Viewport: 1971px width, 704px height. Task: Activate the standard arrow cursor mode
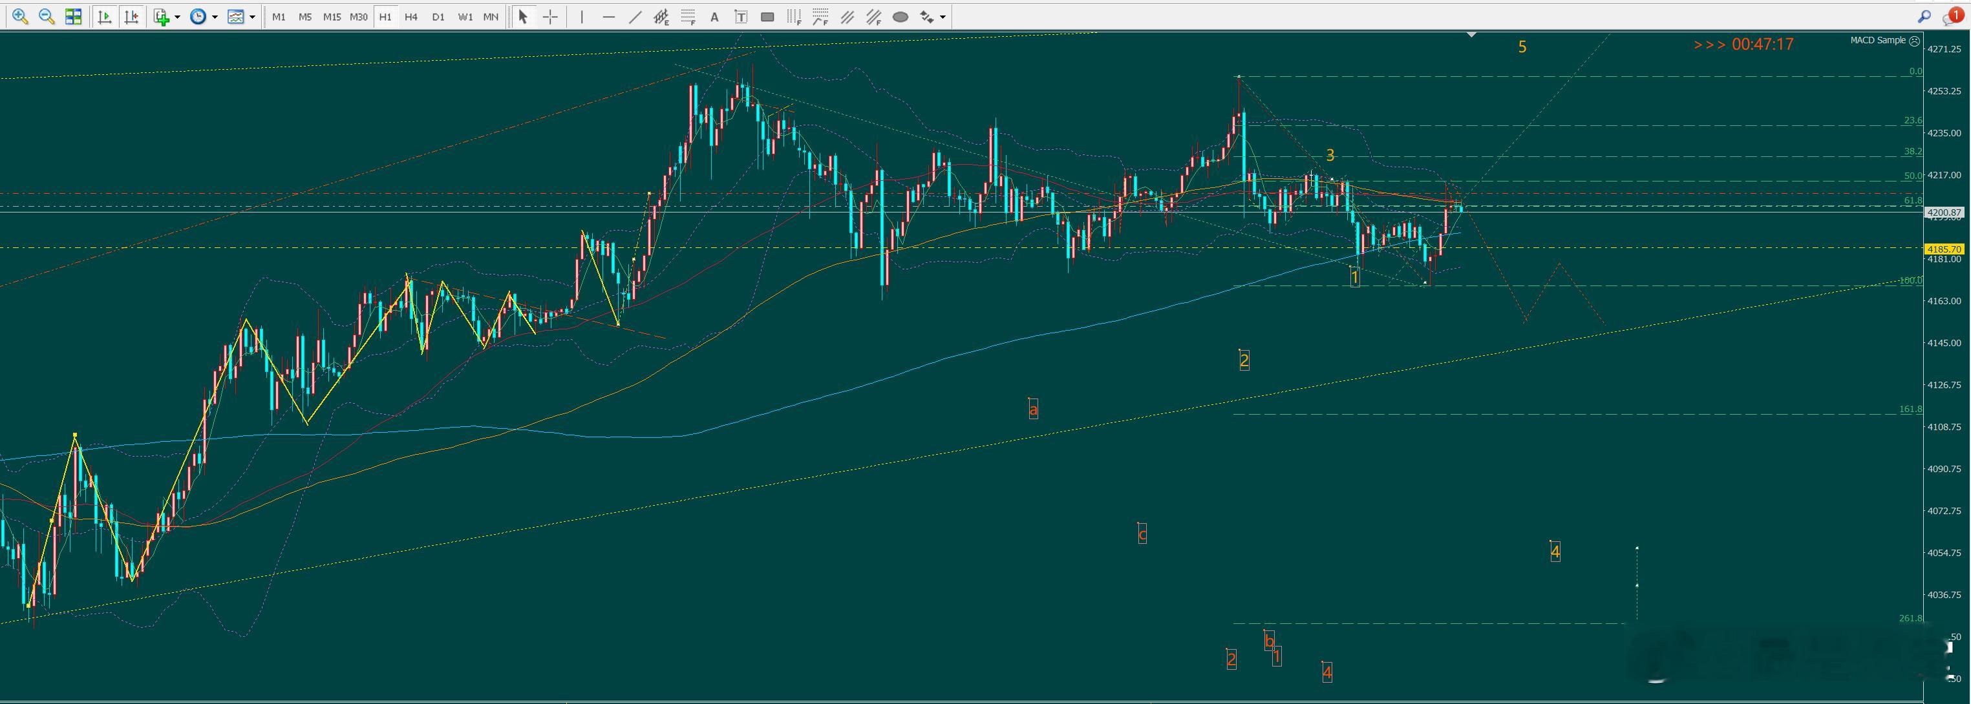[524, 16]
